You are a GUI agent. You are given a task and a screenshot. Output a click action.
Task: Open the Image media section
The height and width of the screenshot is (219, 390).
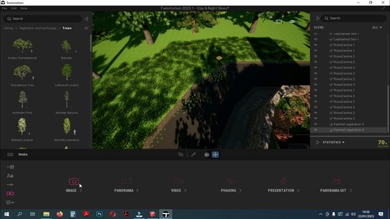[x=74, y=185]
